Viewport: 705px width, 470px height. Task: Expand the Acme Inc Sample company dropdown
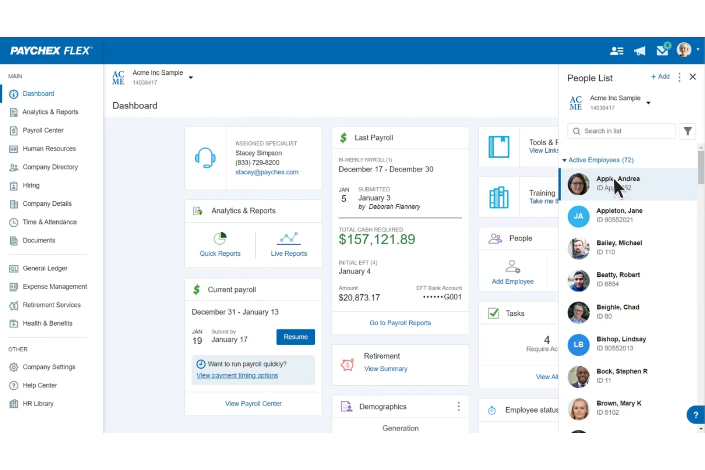coord(191,77)
